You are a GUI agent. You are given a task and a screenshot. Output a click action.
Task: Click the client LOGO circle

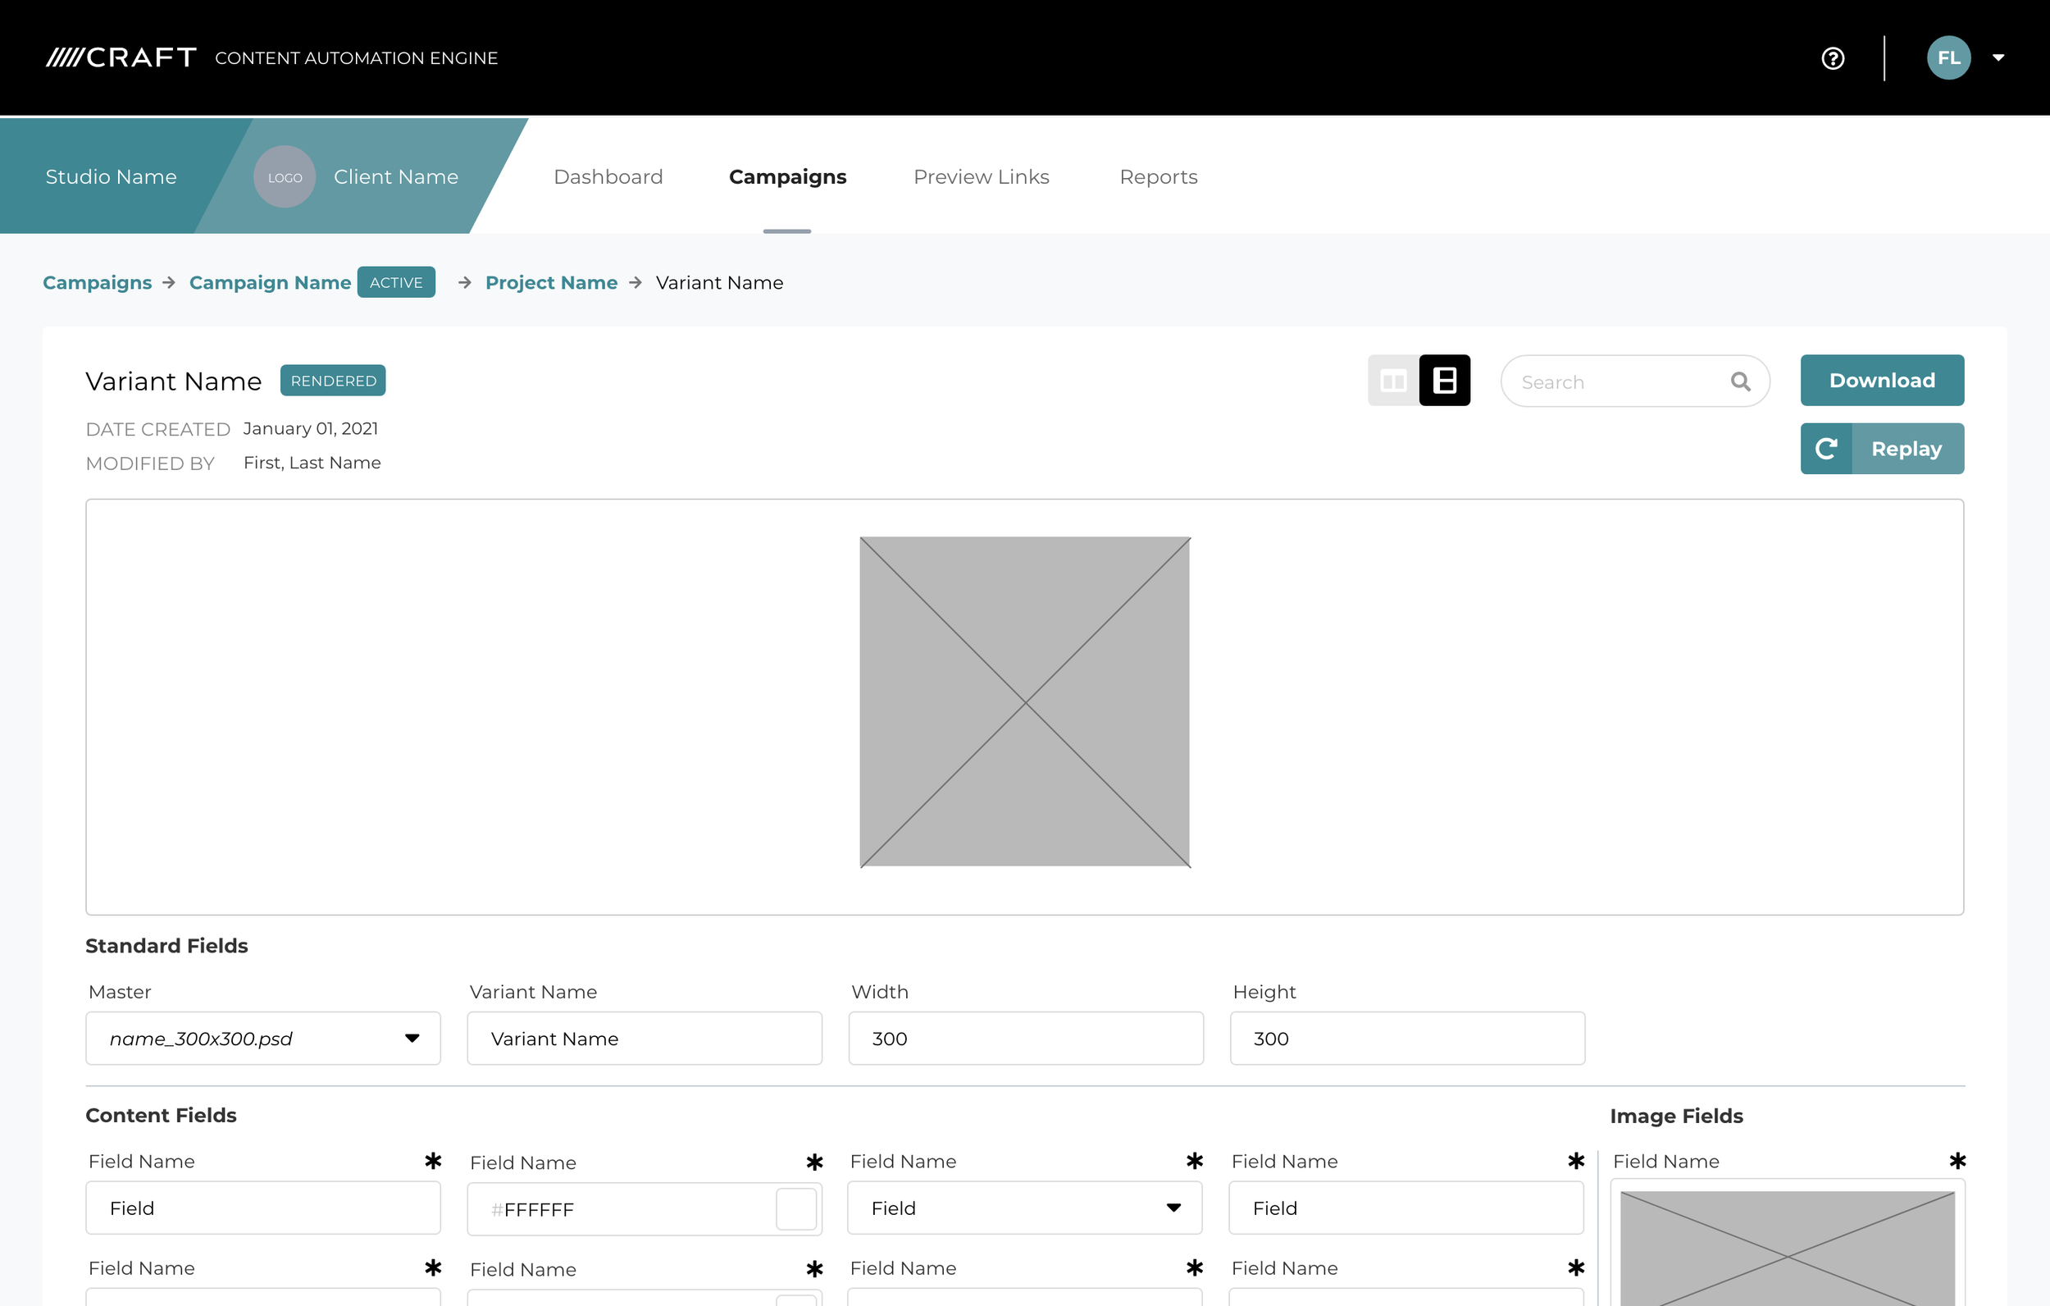(285, 177)
